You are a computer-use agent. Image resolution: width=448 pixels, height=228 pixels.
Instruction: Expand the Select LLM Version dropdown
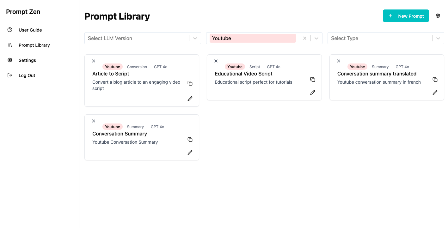(x=195, y=38)
